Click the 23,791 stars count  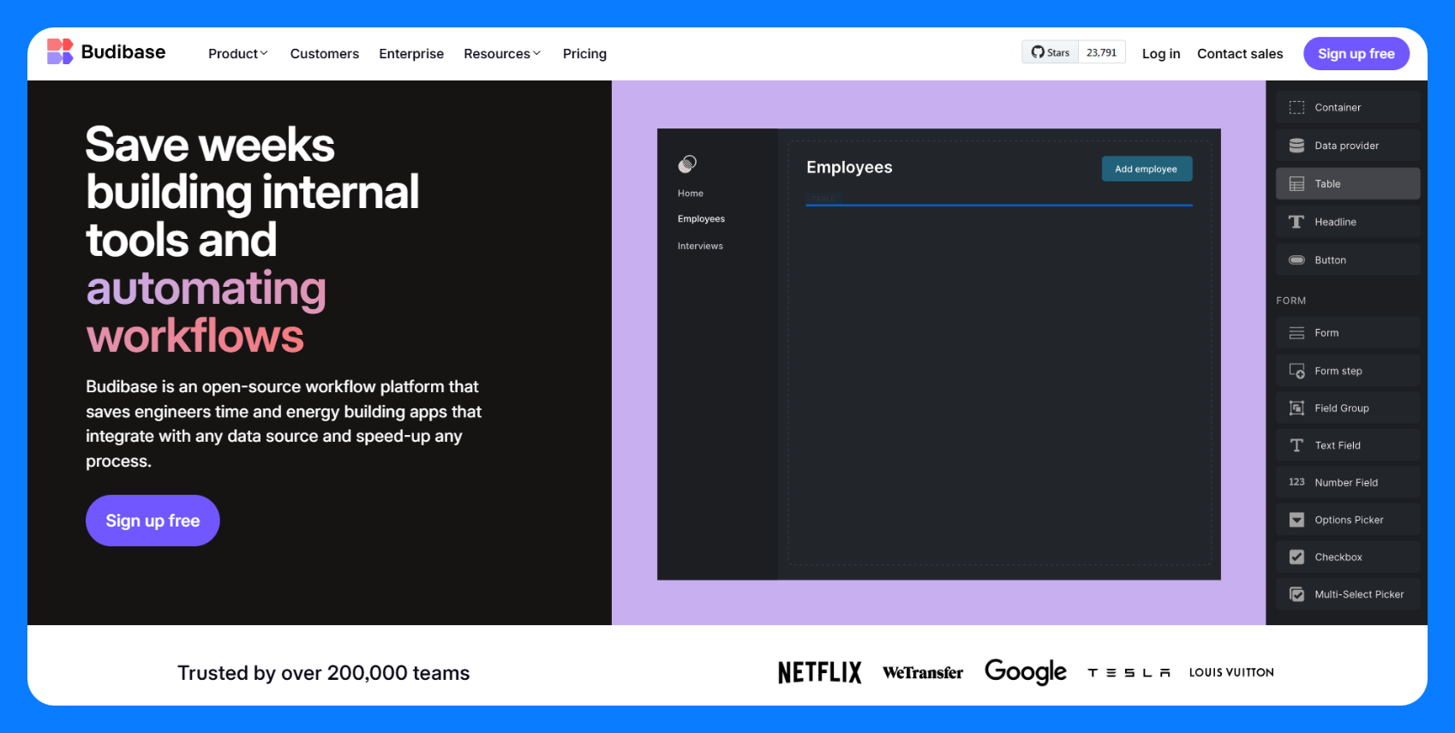pyautogui.click(x=1101, y=52)
